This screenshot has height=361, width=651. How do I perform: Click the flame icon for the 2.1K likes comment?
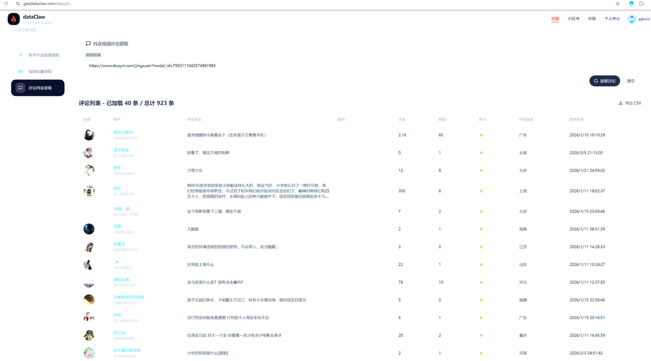click(481, 135)
